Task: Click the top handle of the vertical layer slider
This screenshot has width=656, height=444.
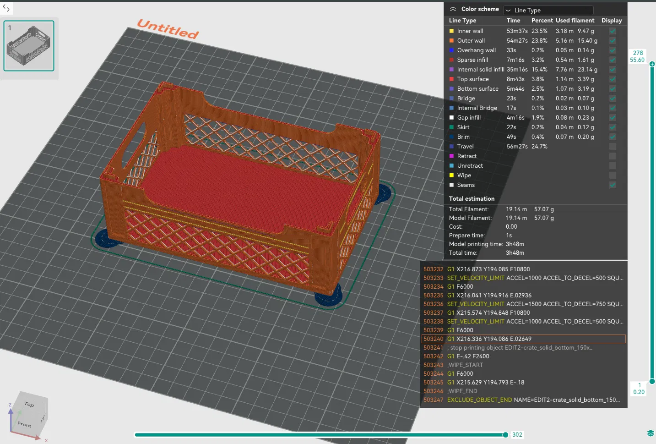Action: click(652, 64)
